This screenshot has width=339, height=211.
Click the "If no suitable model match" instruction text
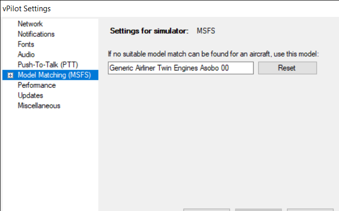pos(213,54)
